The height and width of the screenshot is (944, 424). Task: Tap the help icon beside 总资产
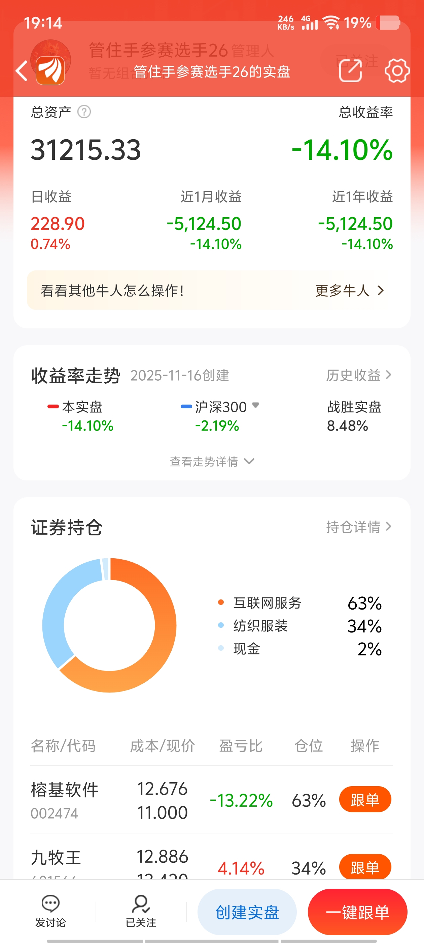pyautogui.click(x=84, y=112)
